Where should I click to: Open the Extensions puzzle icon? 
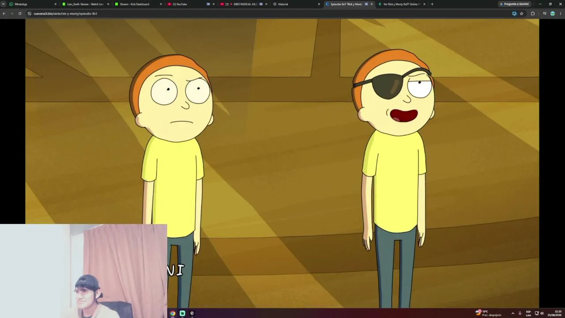[533, 14]
